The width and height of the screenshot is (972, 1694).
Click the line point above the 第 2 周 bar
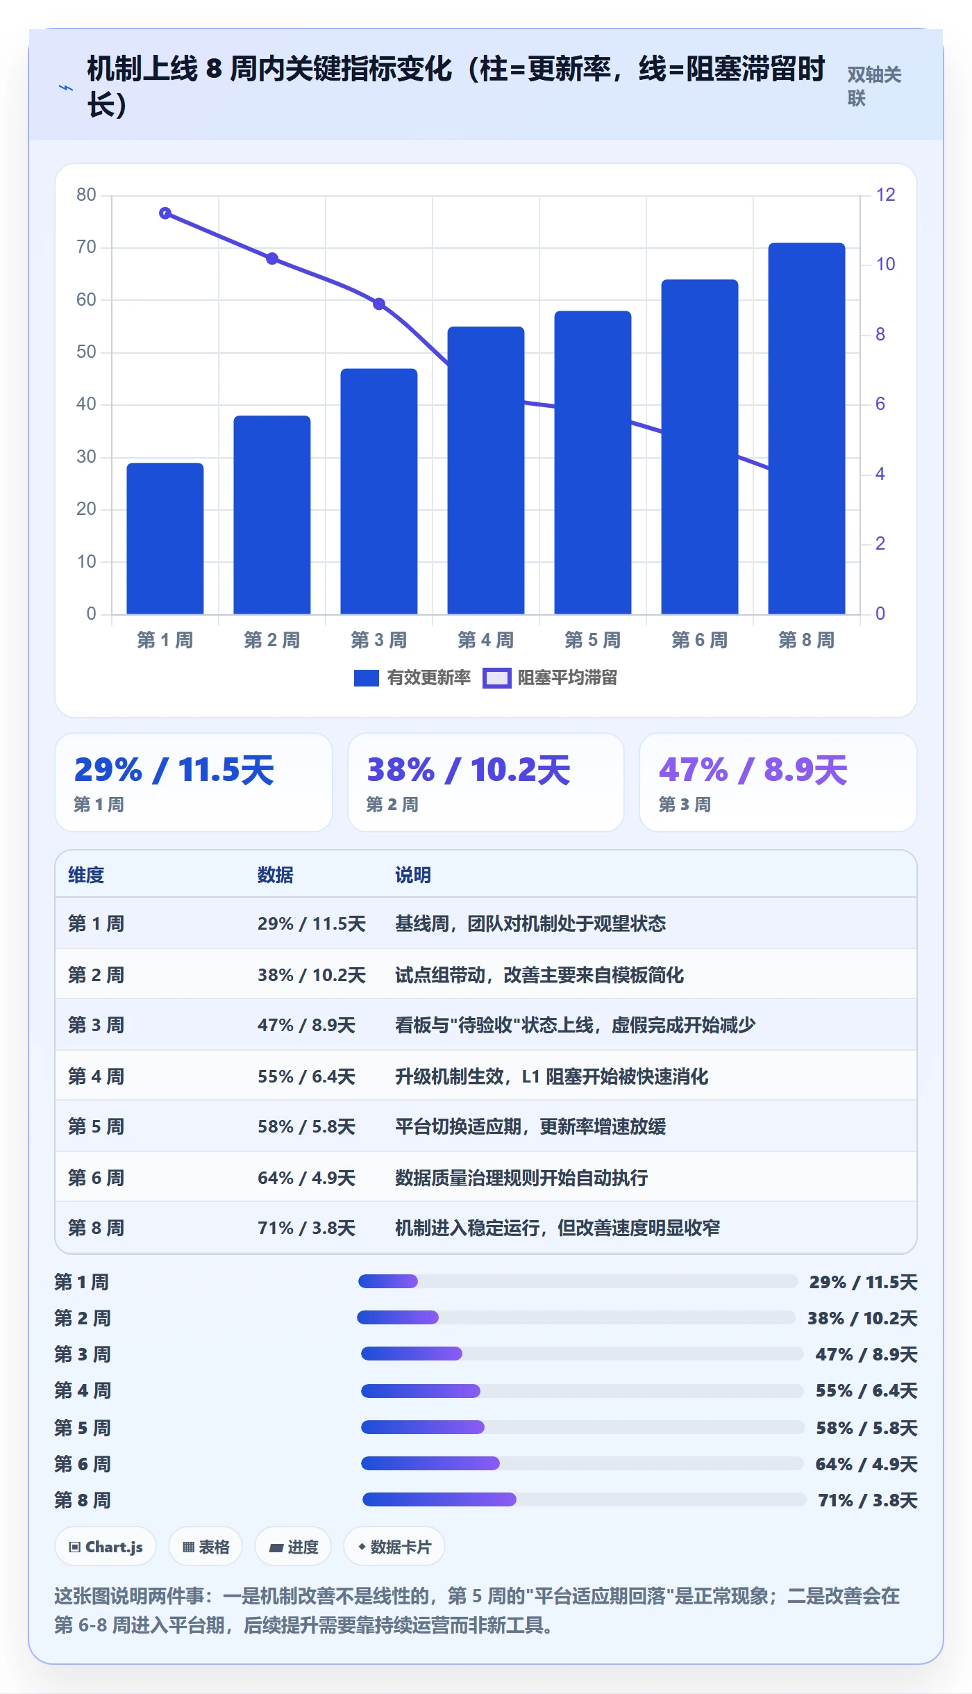[272, 258]
